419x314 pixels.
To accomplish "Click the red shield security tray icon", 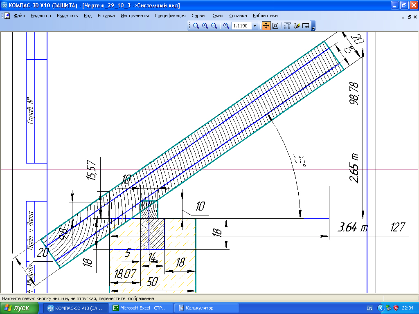I will [396, 308].
